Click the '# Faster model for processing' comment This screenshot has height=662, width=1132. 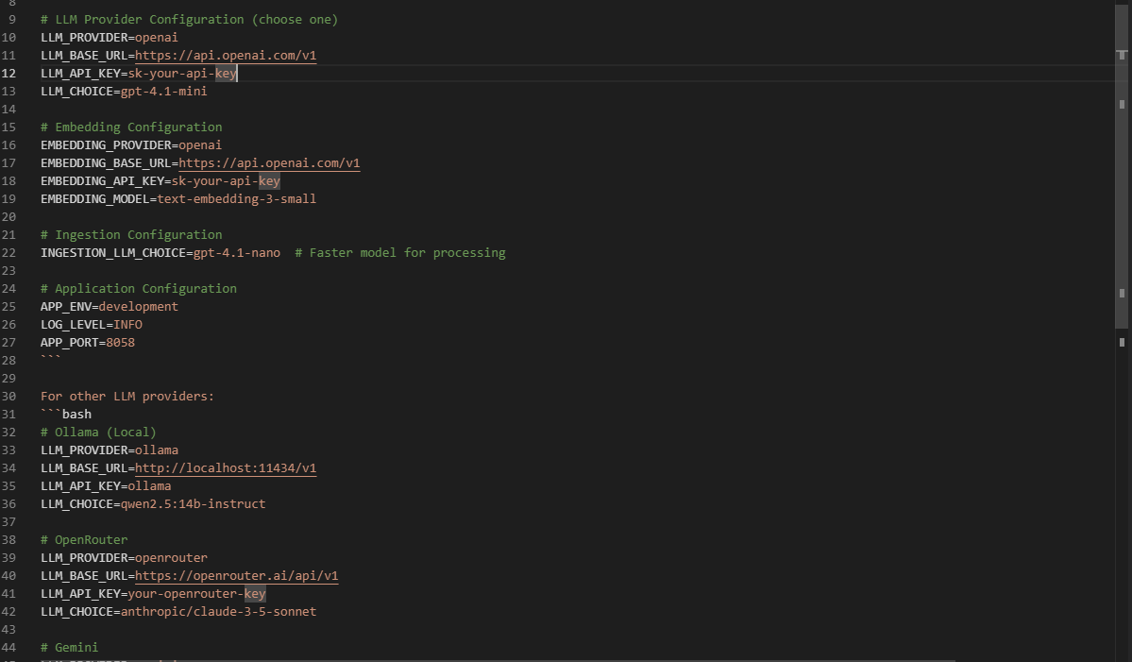click(400, 253)
